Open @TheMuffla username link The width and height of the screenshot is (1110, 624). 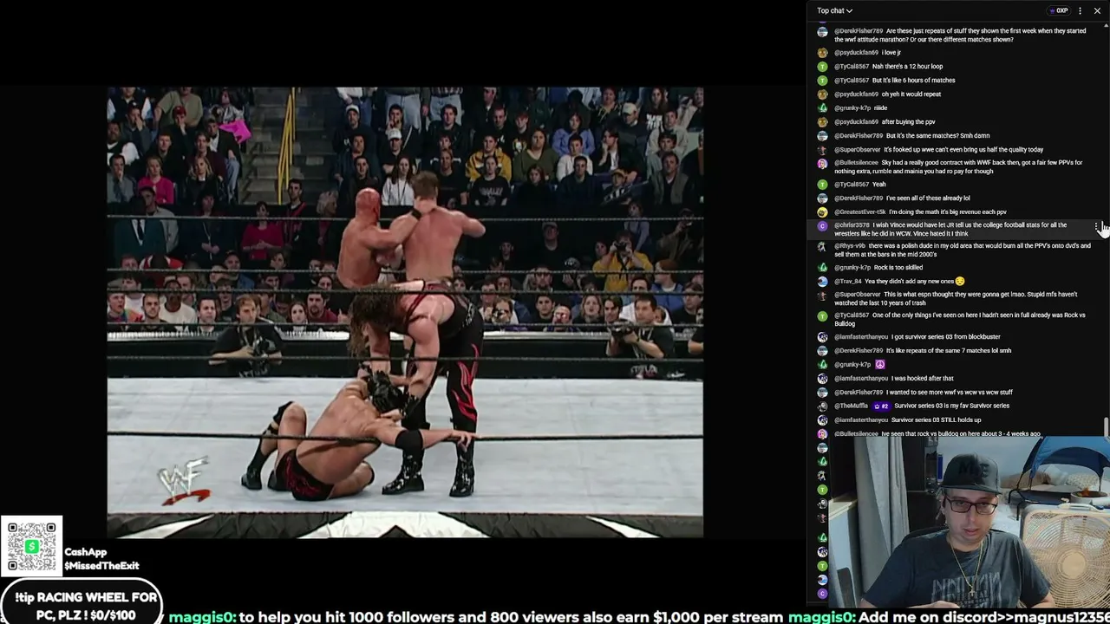(x=851, y=406)
